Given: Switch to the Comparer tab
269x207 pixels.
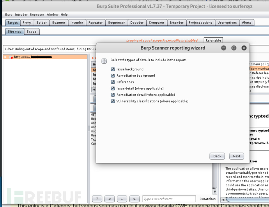Looking at the screenshot, I should point(156,23).
